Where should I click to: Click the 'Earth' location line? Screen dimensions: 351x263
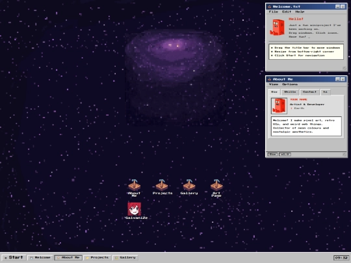pos(297,108)
